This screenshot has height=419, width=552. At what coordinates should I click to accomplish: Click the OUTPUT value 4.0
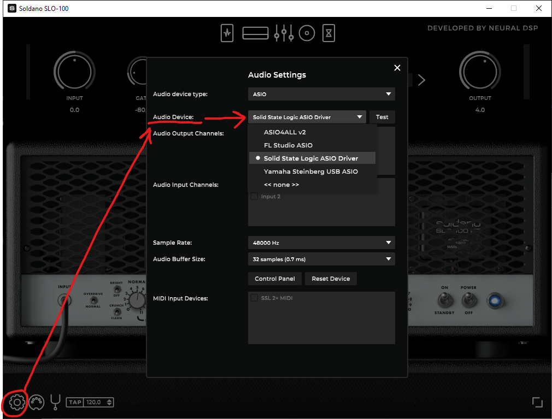[x=480, y=110]
